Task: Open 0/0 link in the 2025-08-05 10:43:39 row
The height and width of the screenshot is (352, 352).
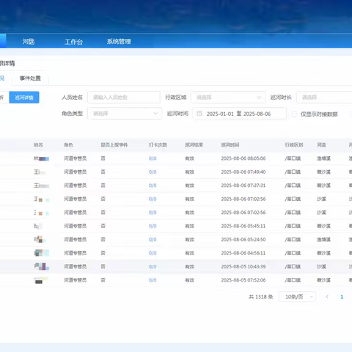Action: (153, 267)
